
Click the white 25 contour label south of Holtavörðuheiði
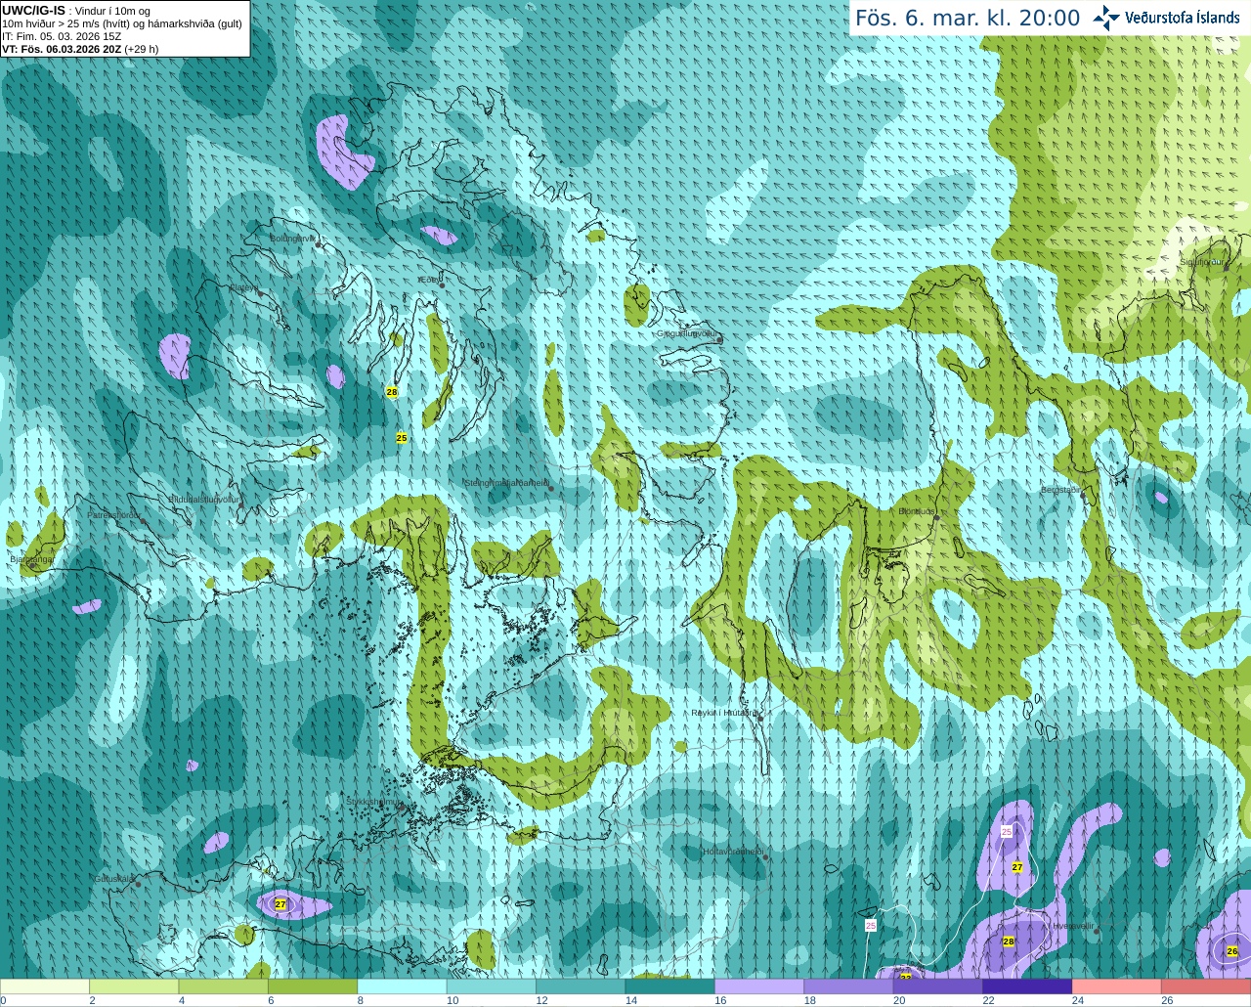pos(871,925)
